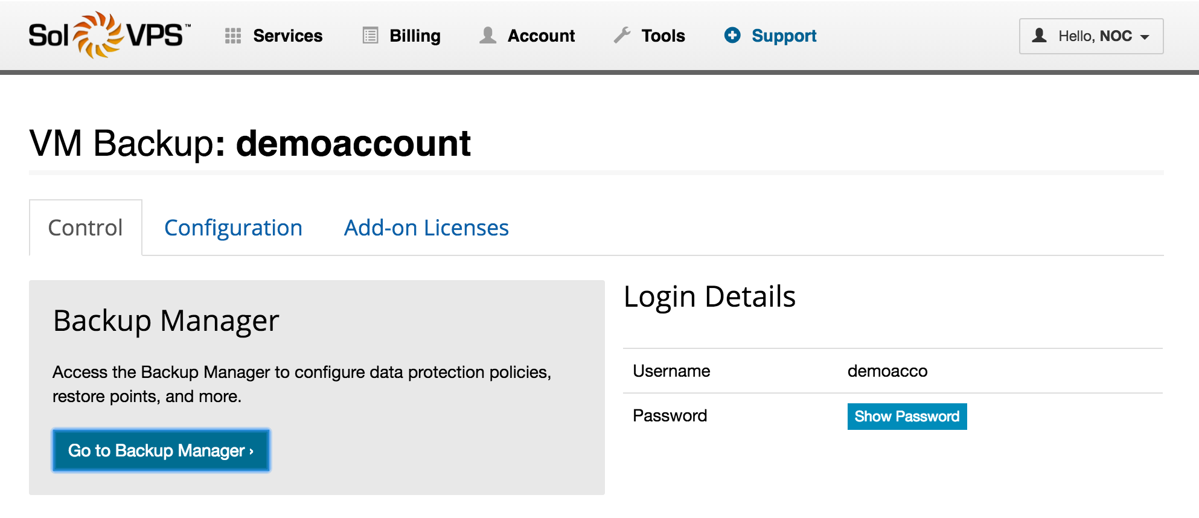
Task: Click the user silhouette icon beside Hello
Action: pyautogui.click(x=1039, y=36)
